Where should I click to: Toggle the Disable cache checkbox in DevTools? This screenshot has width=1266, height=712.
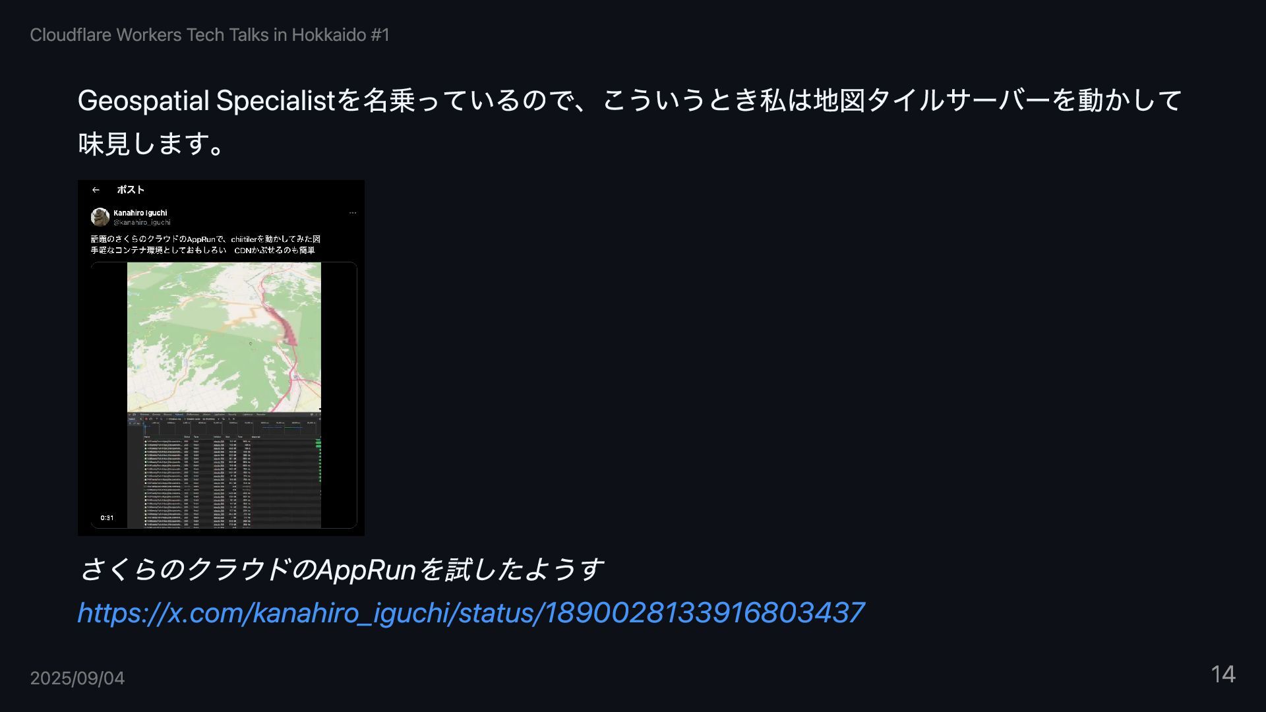click(x=185, y=419)
